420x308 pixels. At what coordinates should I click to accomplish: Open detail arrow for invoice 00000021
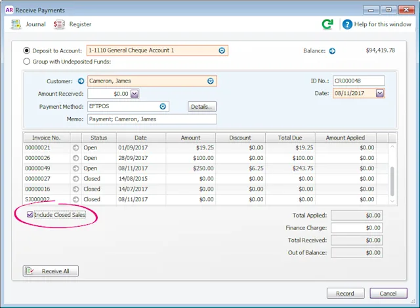coord(76,147)
